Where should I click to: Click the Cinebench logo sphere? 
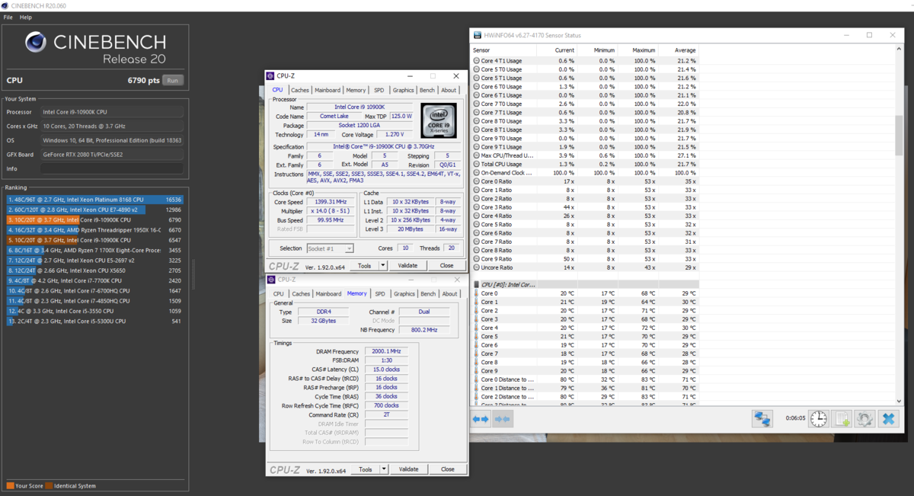(35, 42)
